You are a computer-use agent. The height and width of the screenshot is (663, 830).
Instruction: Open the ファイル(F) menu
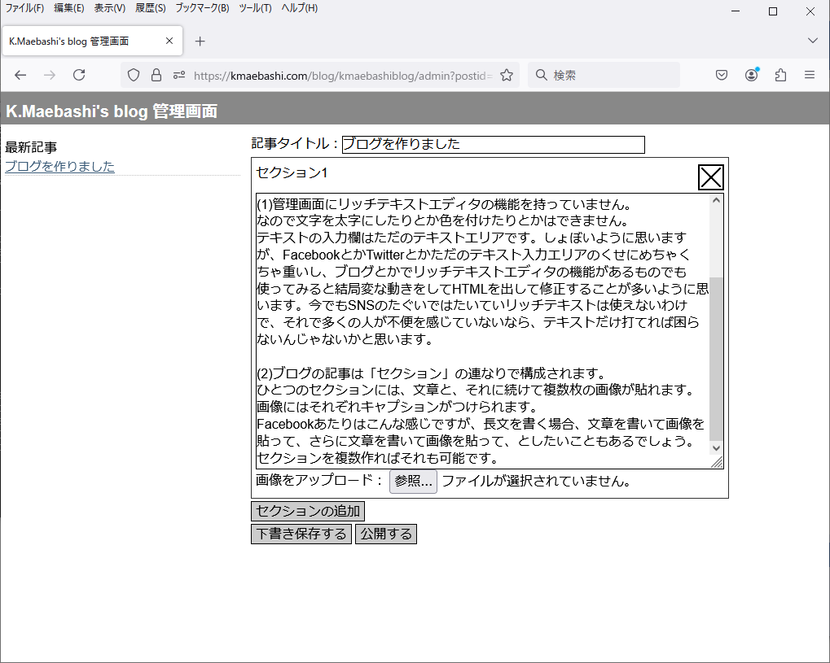[x=24, y=8]
